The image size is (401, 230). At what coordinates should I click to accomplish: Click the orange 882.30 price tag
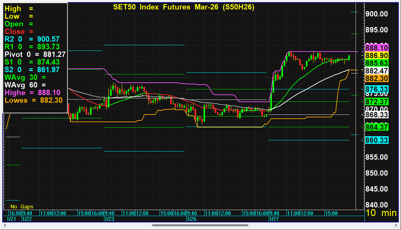pos(377,79)
